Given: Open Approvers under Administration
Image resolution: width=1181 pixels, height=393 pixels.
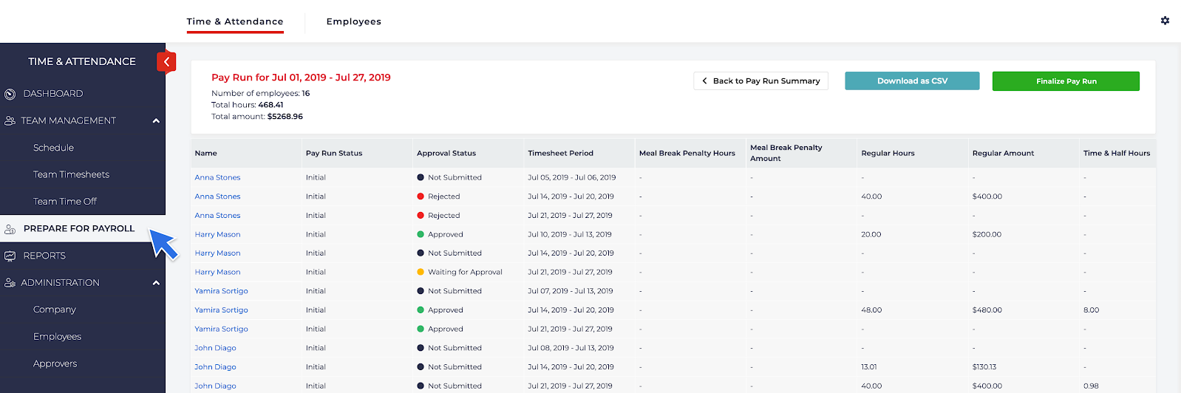Looking at the screenshot, I should (x=55, y=363).
